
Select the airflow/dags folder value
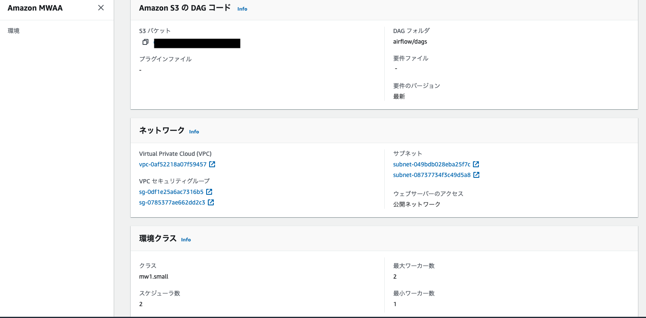point(410,41)
